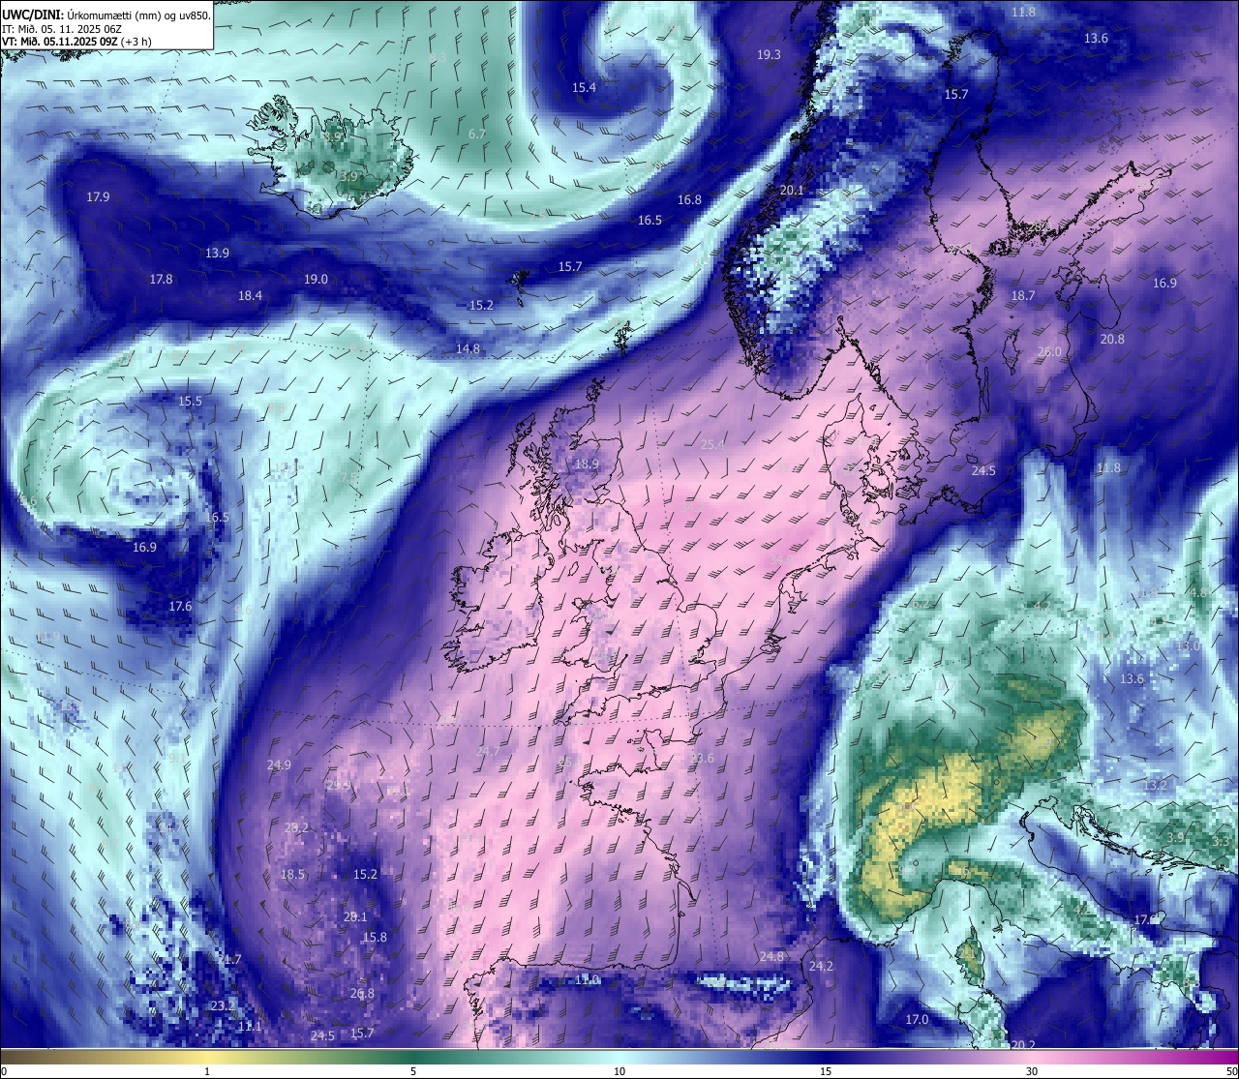Click the 19.0 value label
Viewport: 1239px width, 1079px height.
tap(316, 280)
